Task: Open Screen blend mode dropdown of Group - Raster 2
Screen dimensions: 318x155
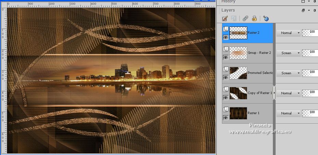Action: [288, 53]
